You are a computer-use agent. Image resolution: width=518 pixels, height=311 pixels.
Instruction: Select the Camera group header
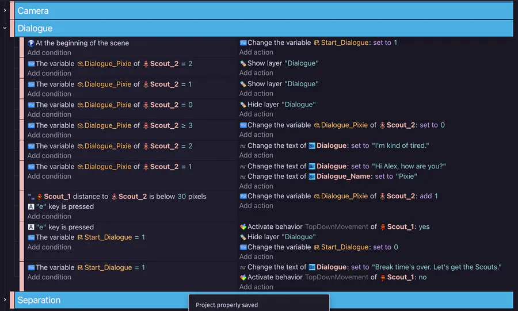point(264,10)
